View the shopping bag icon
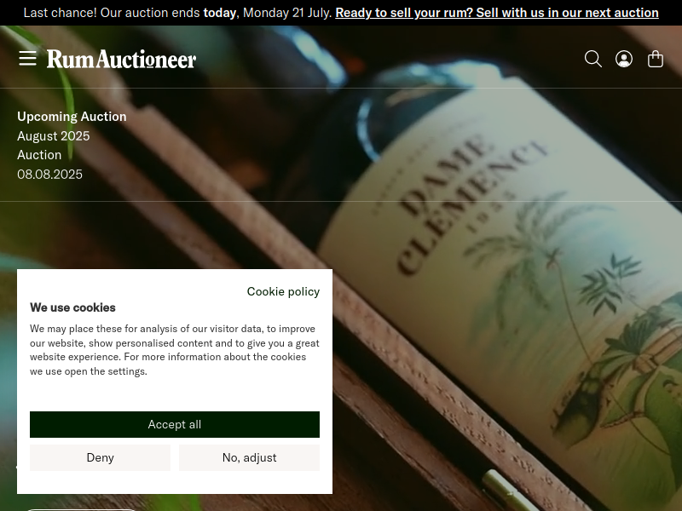This screenshot has height=511, width=682. point(655,59)
